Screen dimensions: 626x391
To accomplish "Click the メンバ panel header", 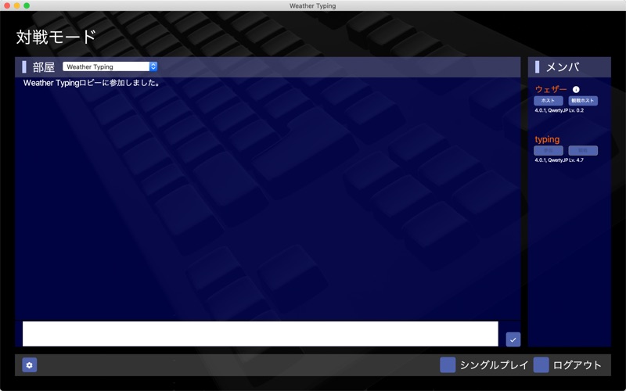I will click(x=570, y=67).
